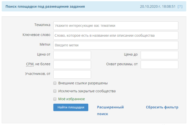The image size is (188, 125).
Task: Focus the Ключевое слово keyword field
Action: coord(116,35)
